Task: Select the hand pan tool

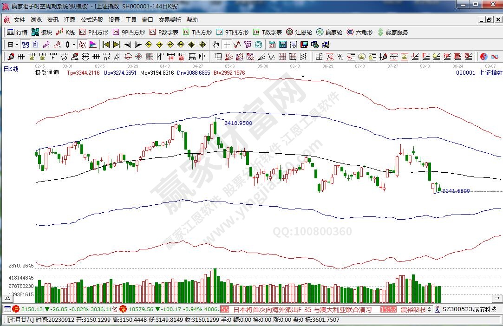Action: tap(216, 45)
